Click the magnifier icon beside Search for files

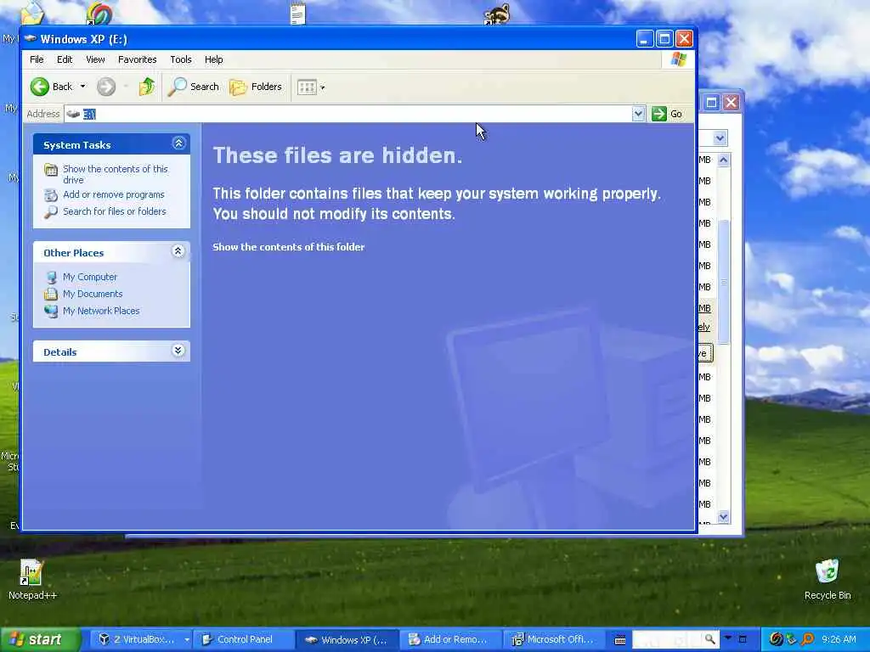(51, 211)
